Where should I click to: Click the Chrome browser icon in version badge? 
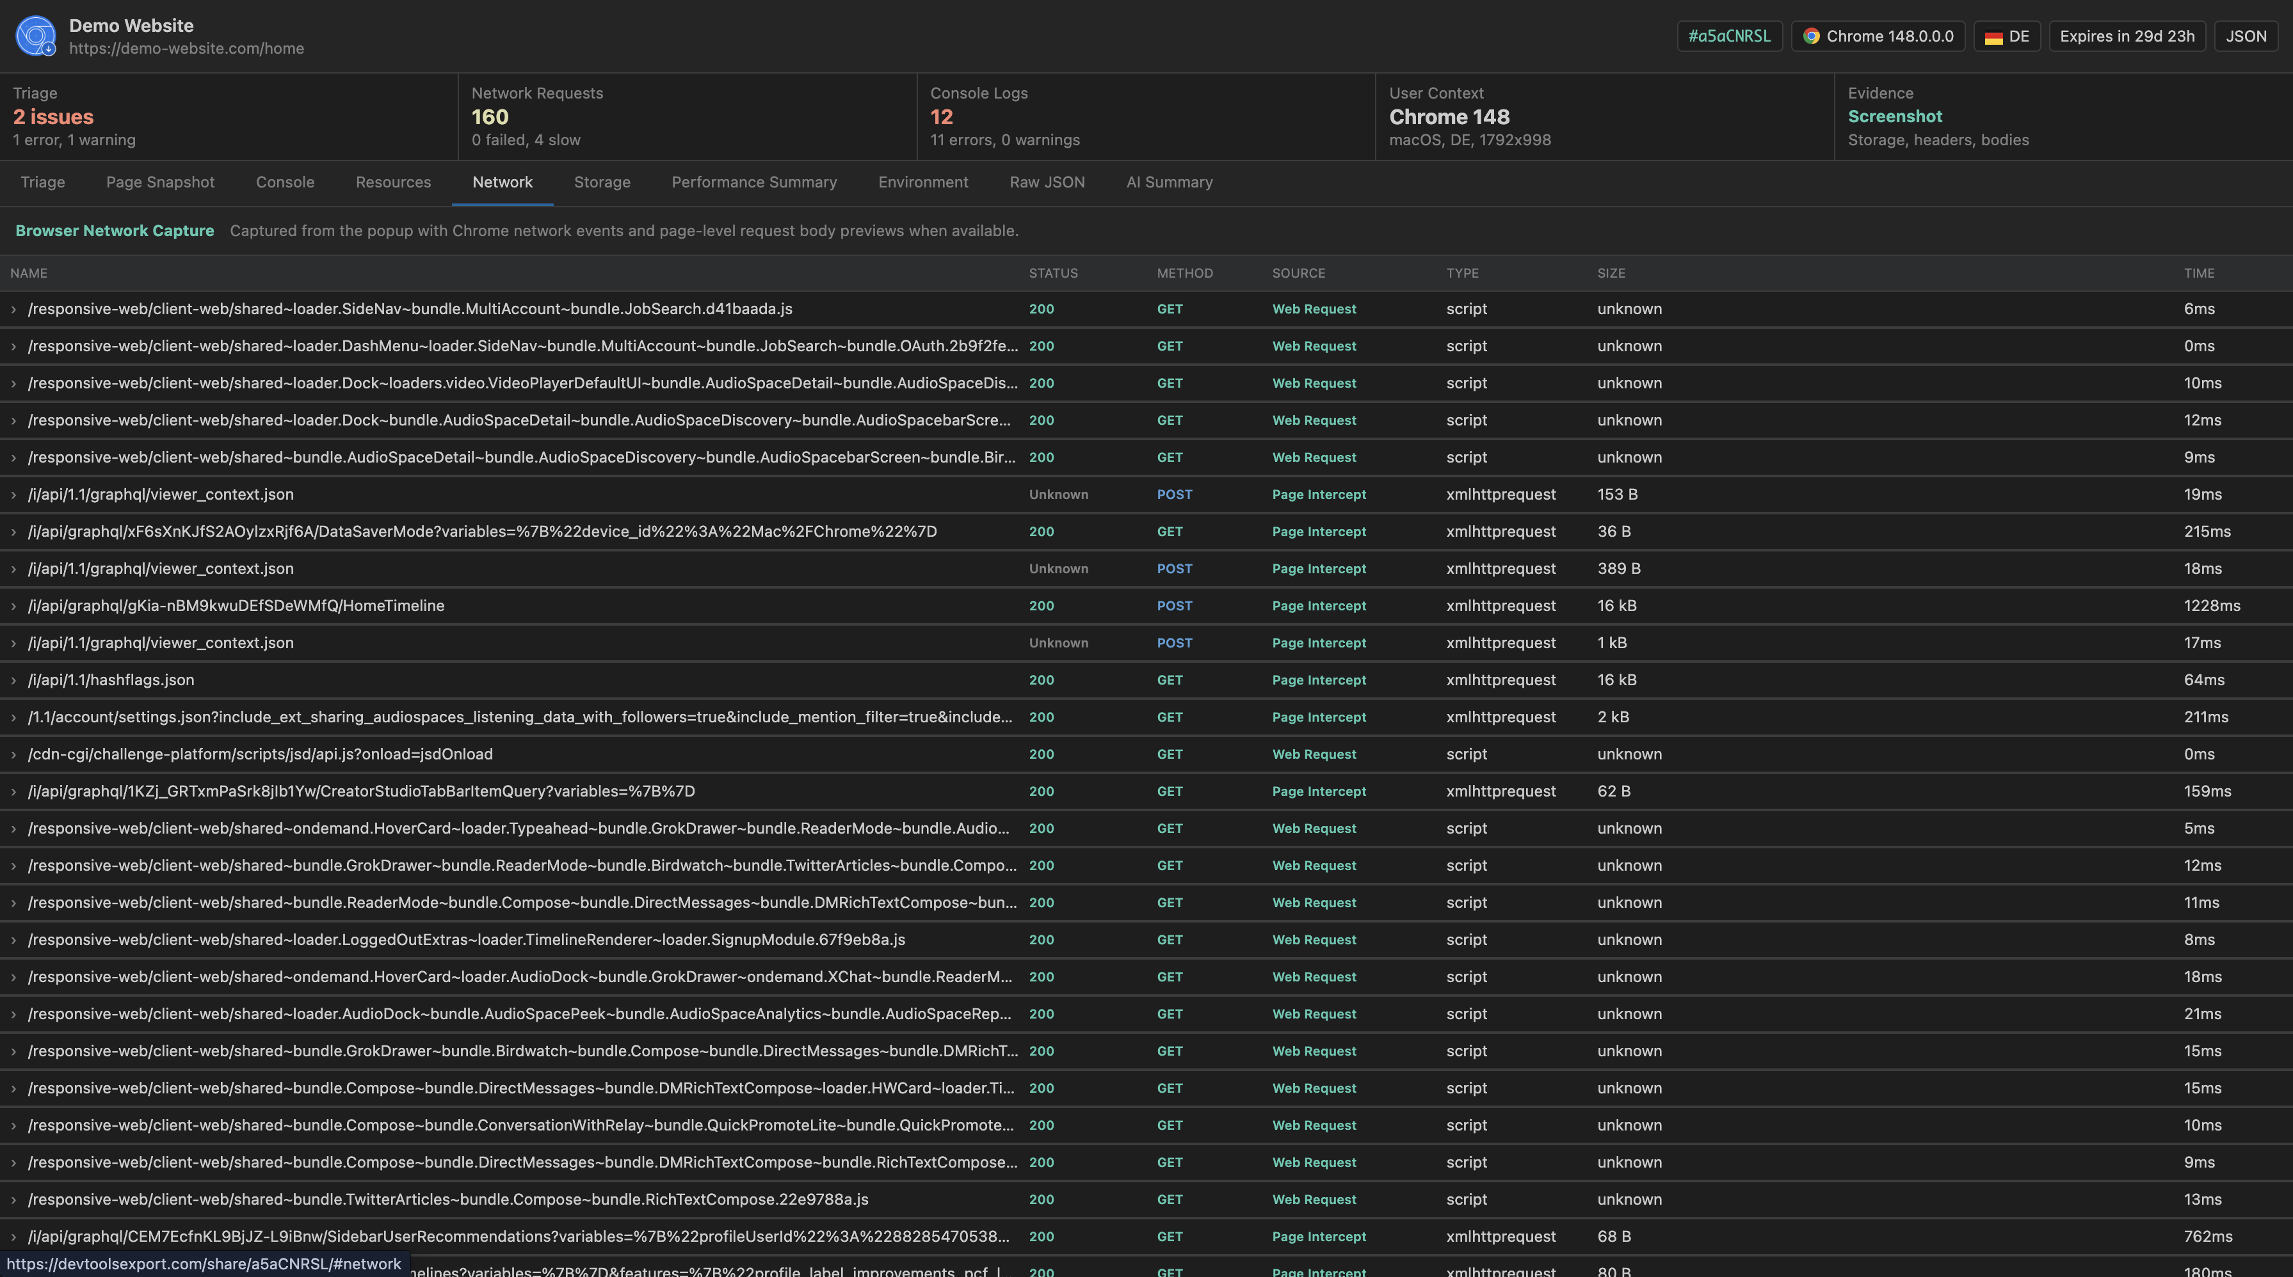click(1810, 36)
